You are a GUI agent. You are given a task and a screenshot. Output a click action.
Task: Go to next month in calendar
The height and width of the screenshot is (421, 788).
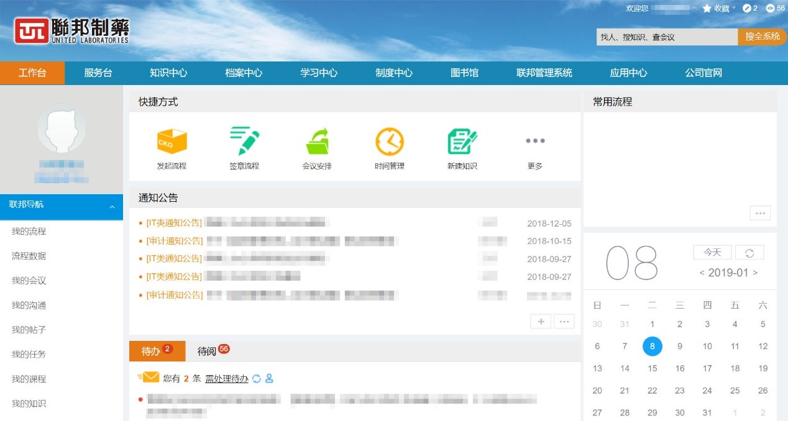click(x=756, y=273)
